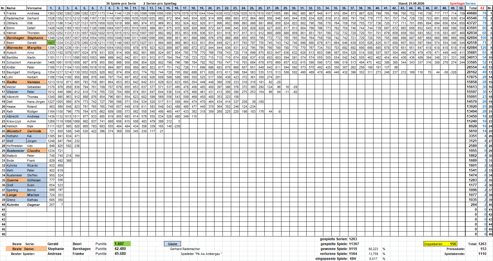Viewport: 493px width, 261px height.
Task: Click the surname cell 'Sperling'
Action: (16, 190)
